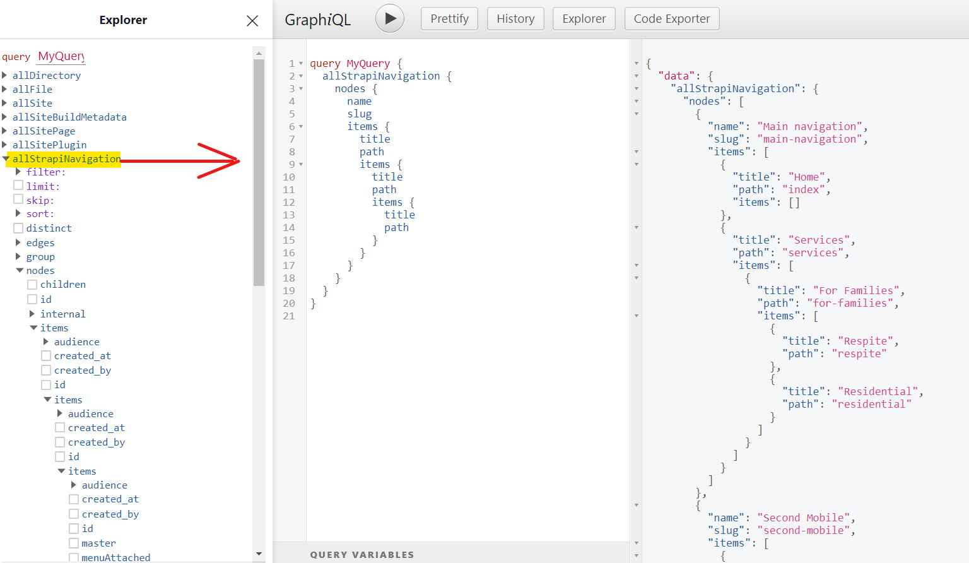The height and width of the screenshot is (563, 969).
Task: Click the explorer scroll-down arrow
Action: tap(259, 554)
